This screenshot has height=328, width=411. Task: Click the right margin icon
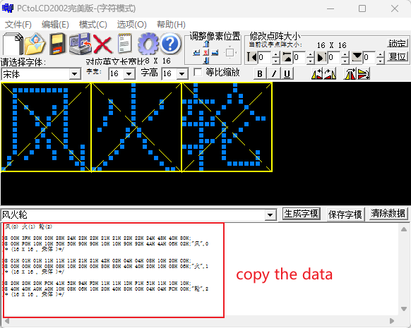tap(321, 57)
